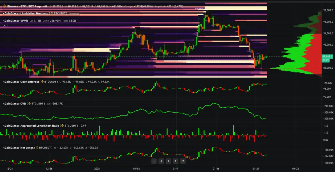
Task: Select the CoinGlass Net Longs indicator label
Action: [18, 148]
